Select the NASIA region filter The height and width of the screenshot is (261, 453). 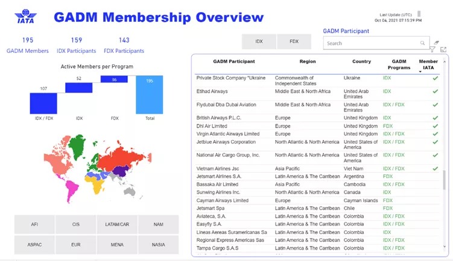click(x=158, y=245)
